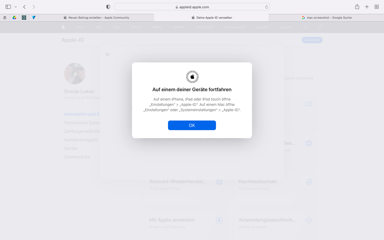Open the privacy report shield icon
The height and width of the screenshot is (240, 384).
[x=108, y=7]
